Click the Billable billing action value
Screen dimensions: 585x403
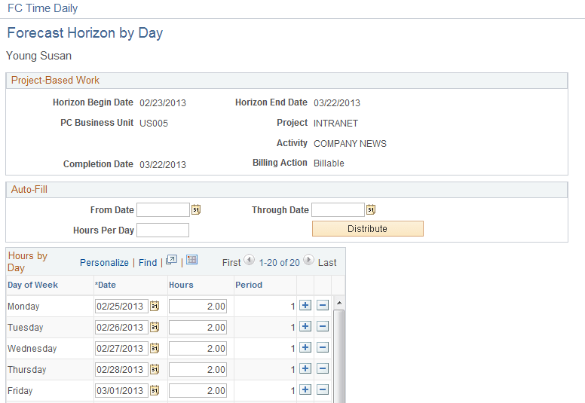pos(329,163)
